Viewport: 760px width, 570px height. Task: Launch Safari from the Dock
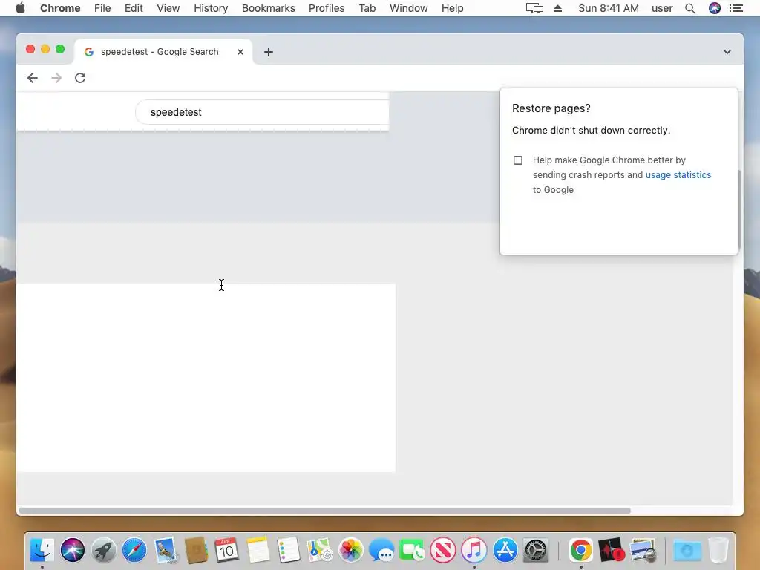pos(134,550)
